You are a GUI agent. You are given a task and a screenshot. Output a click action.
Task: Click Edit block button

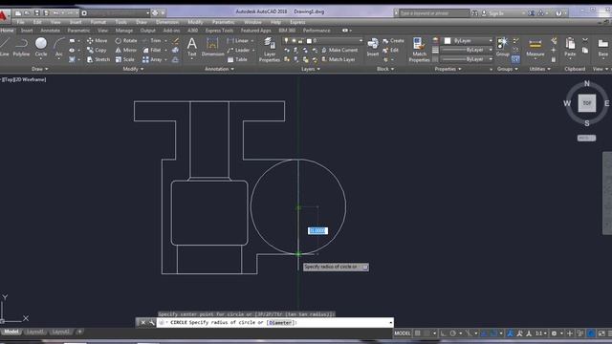coord(391,50)
